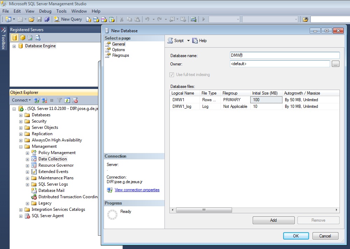Expand the Policy Management node
Viewport: 350px width, 249px height.
pos(27,153)
